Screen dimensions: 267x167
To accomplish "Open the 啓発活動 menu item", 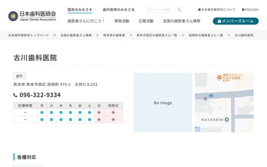I will [x=121, y=21].
